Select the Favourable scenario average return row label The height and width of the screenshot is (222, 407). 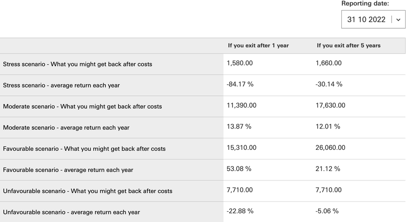tap(68, 170)
